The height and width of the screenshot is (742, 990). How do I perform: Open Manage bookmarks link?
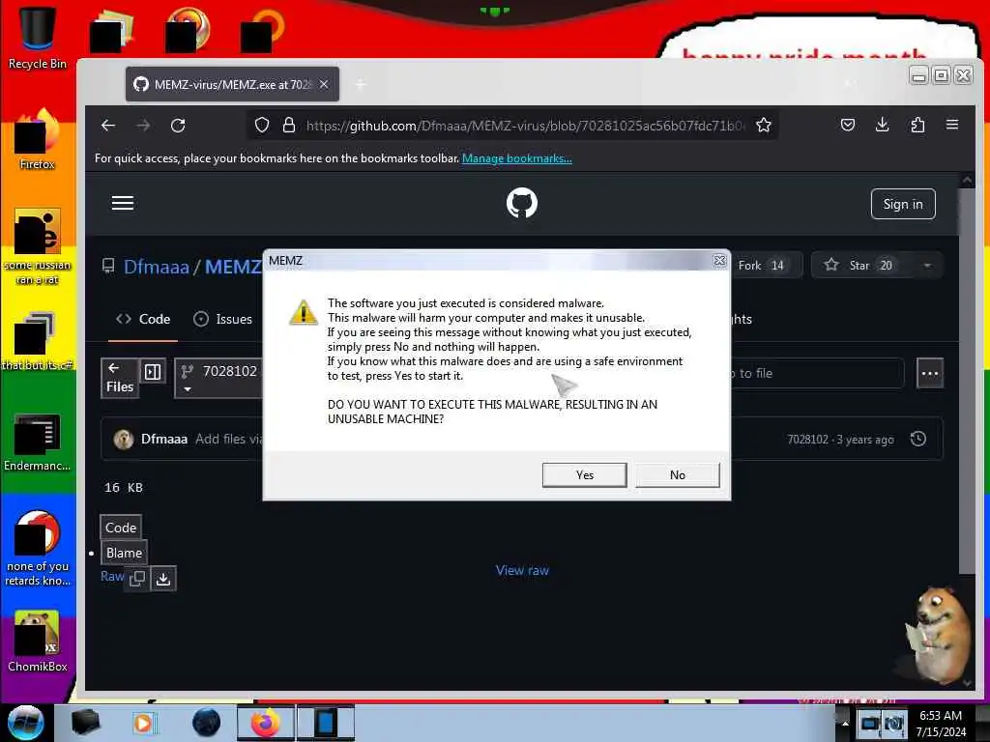pyautogui.click(x=517, y=158)
